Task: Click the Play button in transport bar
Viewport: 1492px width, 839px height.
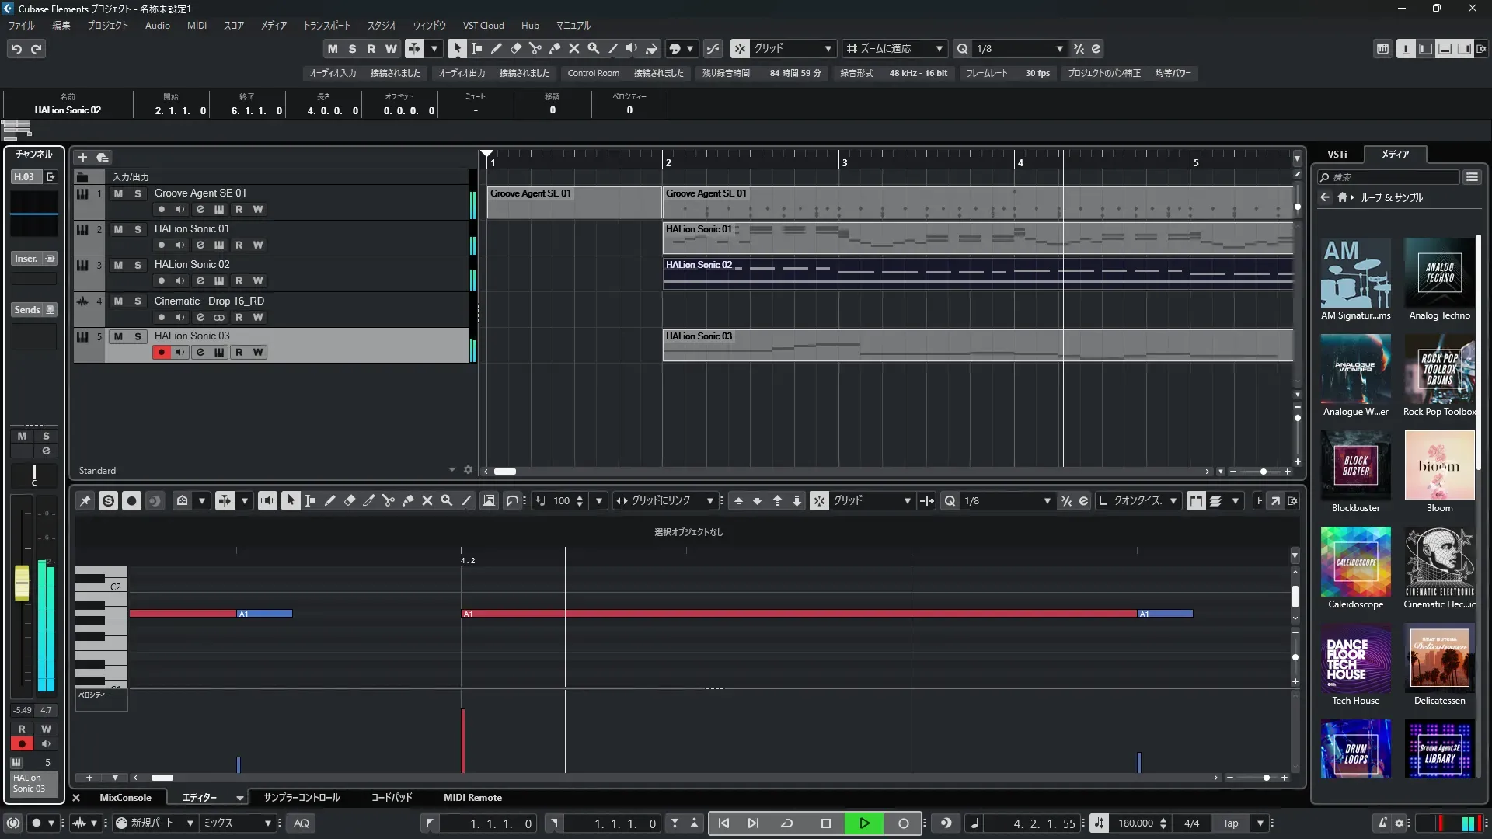Action: (x=864, y=823)
